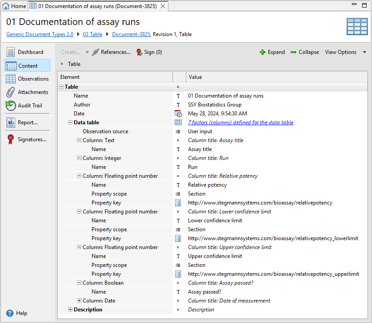Collapse the Column: Boolean node
372x323 pixels.
pyautogui.click(x=79, y=283)
